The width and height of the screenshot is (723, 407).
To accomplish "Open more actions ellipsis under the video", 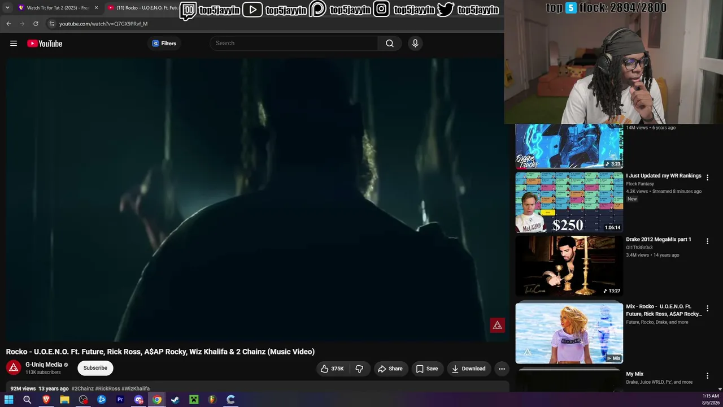I will coord(502,369).
